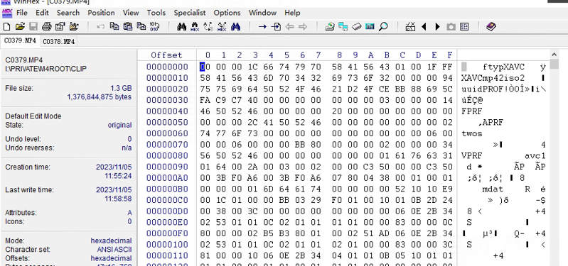Open the File menu
The width and height of the screenshot is (568, 266).
click(x=22, y=13)
